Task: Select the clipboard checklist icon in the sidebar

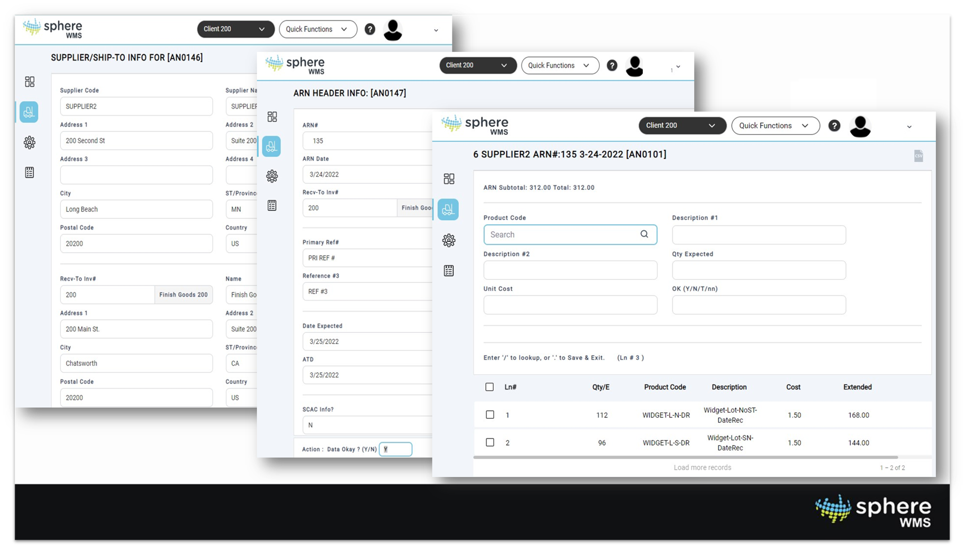Action: 448,270
